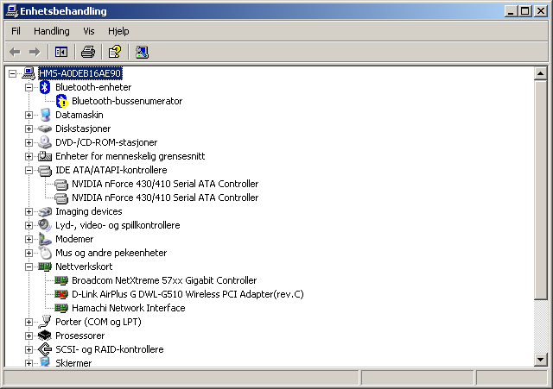The width and height of the screenshot is (553, 389).
Task: Expand the Modemer branch
Action: 29,239
